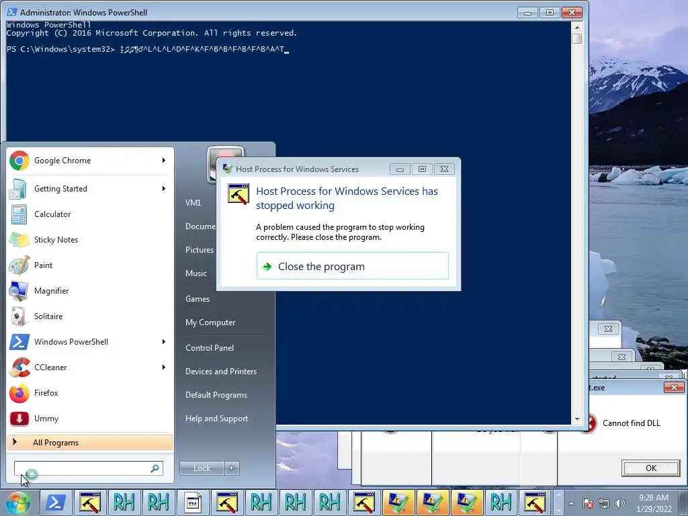This screenshot has width=688, height=516.
Task: Click the Action Center flag in the tray
Action: [588, 503]
